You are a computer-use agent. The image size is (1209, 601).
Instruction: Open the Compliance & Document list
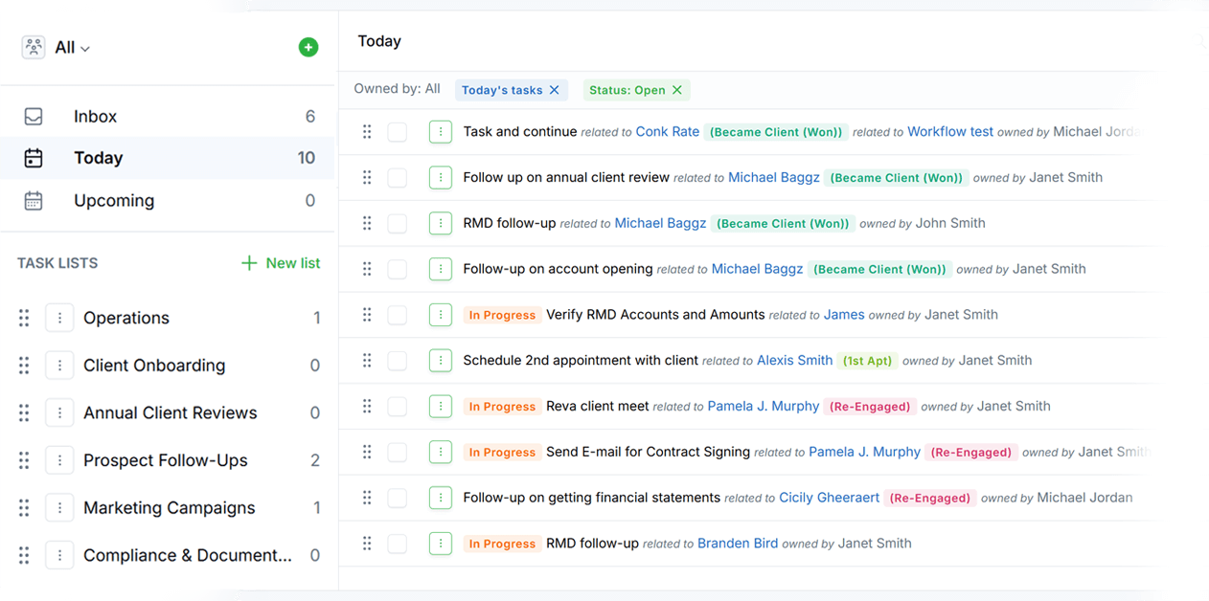click(x=188, y=555)
